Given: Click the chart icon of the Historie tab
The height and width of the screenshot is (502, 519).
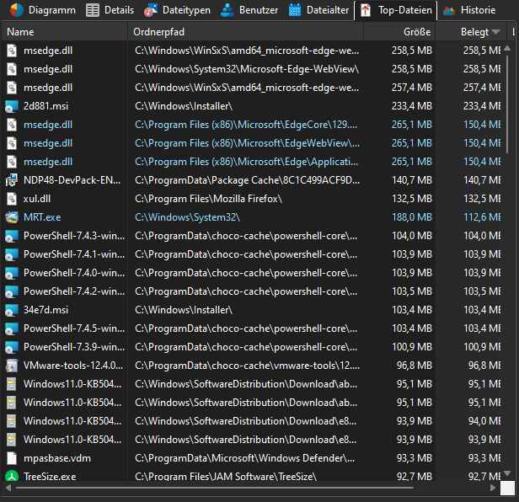Looking at the screenshot, I should point(449,11).
